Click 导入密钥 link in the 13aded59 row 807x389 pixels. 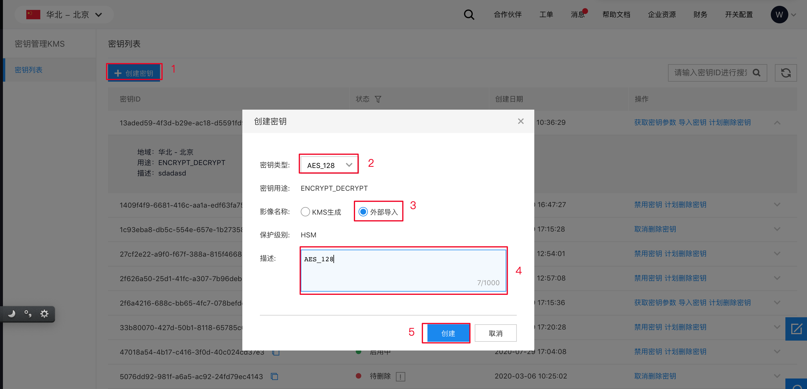point(692,122)
